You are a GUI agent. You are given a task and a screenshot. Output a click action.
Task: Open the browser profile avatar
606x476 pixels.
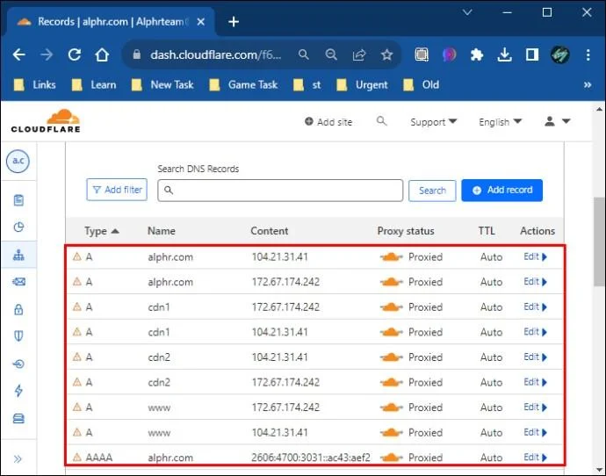(x=559, y=54)
